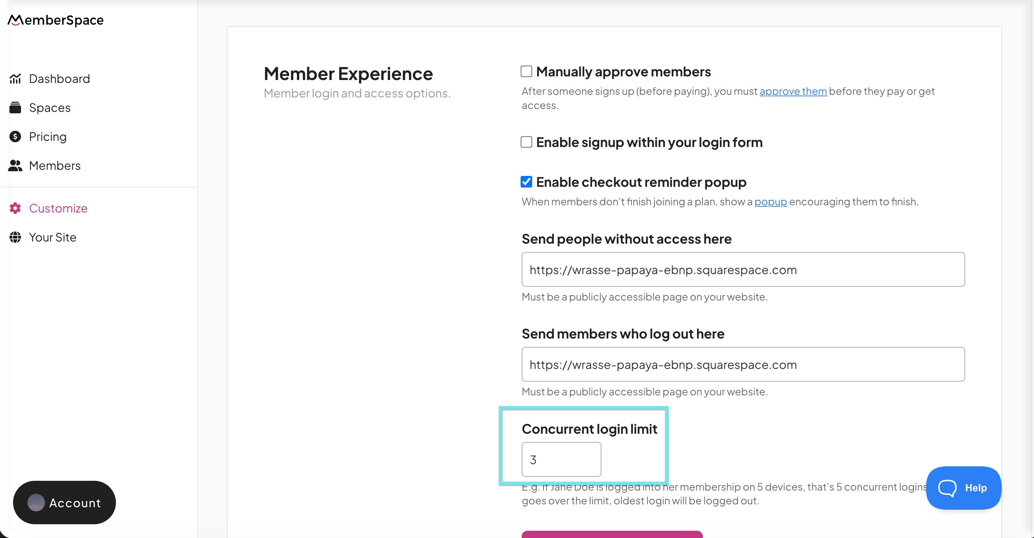Click the Account button
The image size is (1034, 538).
point(64,503)
